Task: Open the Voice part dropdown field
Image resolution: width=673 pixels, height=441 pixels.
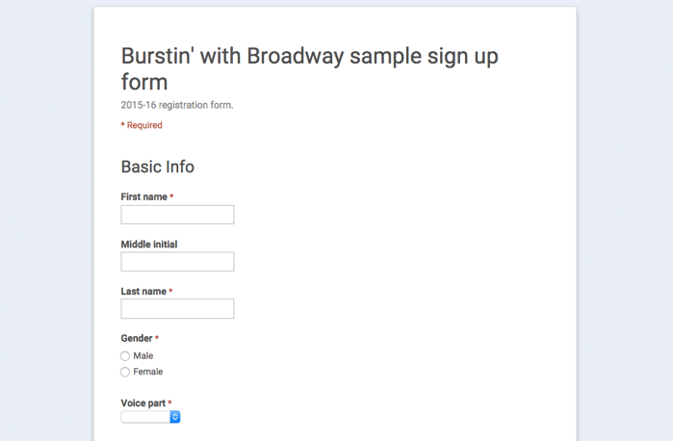Action: 150,417
